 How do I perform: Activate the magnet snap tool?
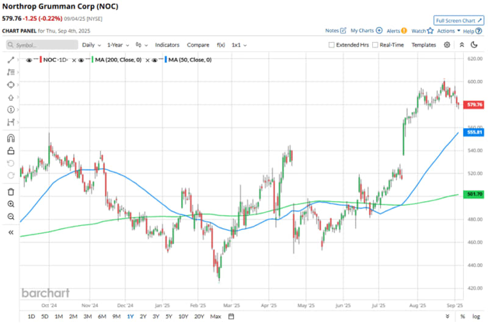10,138
